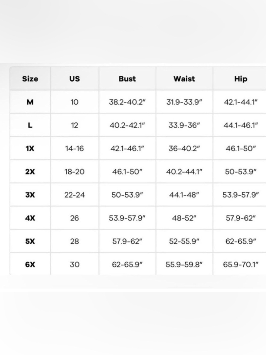
Task: Select the 5X size row label
Action: pyautogui.click(x=30, y=241)
